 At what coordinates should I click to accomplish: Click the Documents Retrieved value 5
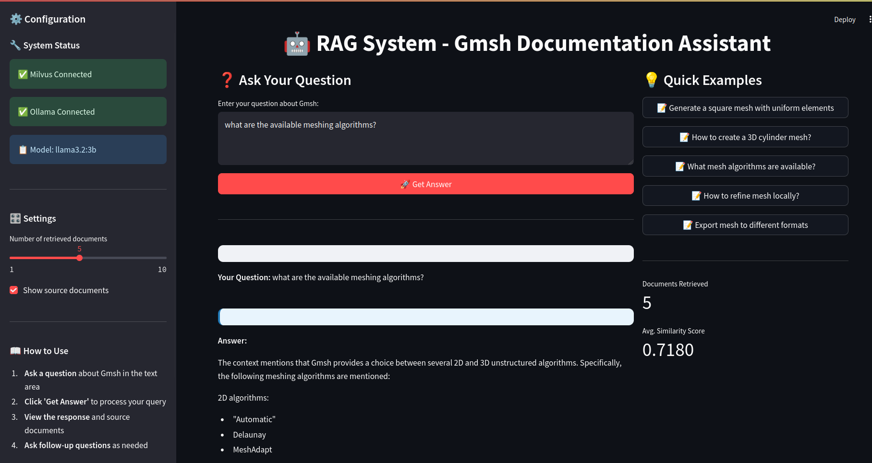(x=647, y=303)
